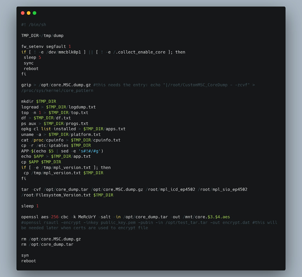Click the '/proc/sys/kernel/core_pattern' comment text
The height and width of the screenshot is (277, 302).
pos(57,90)
